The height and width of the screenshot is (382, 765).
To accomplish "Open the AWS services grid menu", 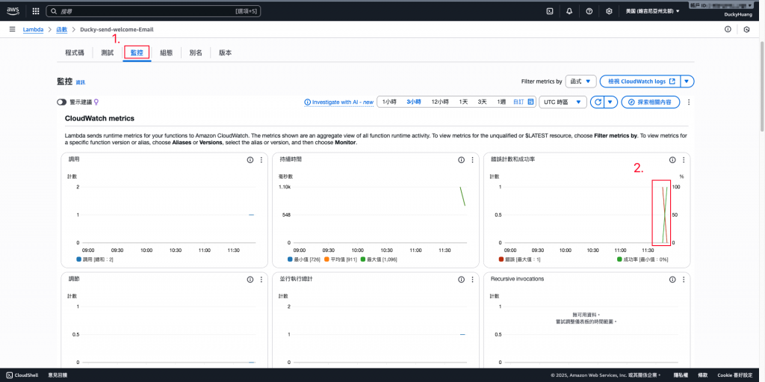I will (36, 10).
